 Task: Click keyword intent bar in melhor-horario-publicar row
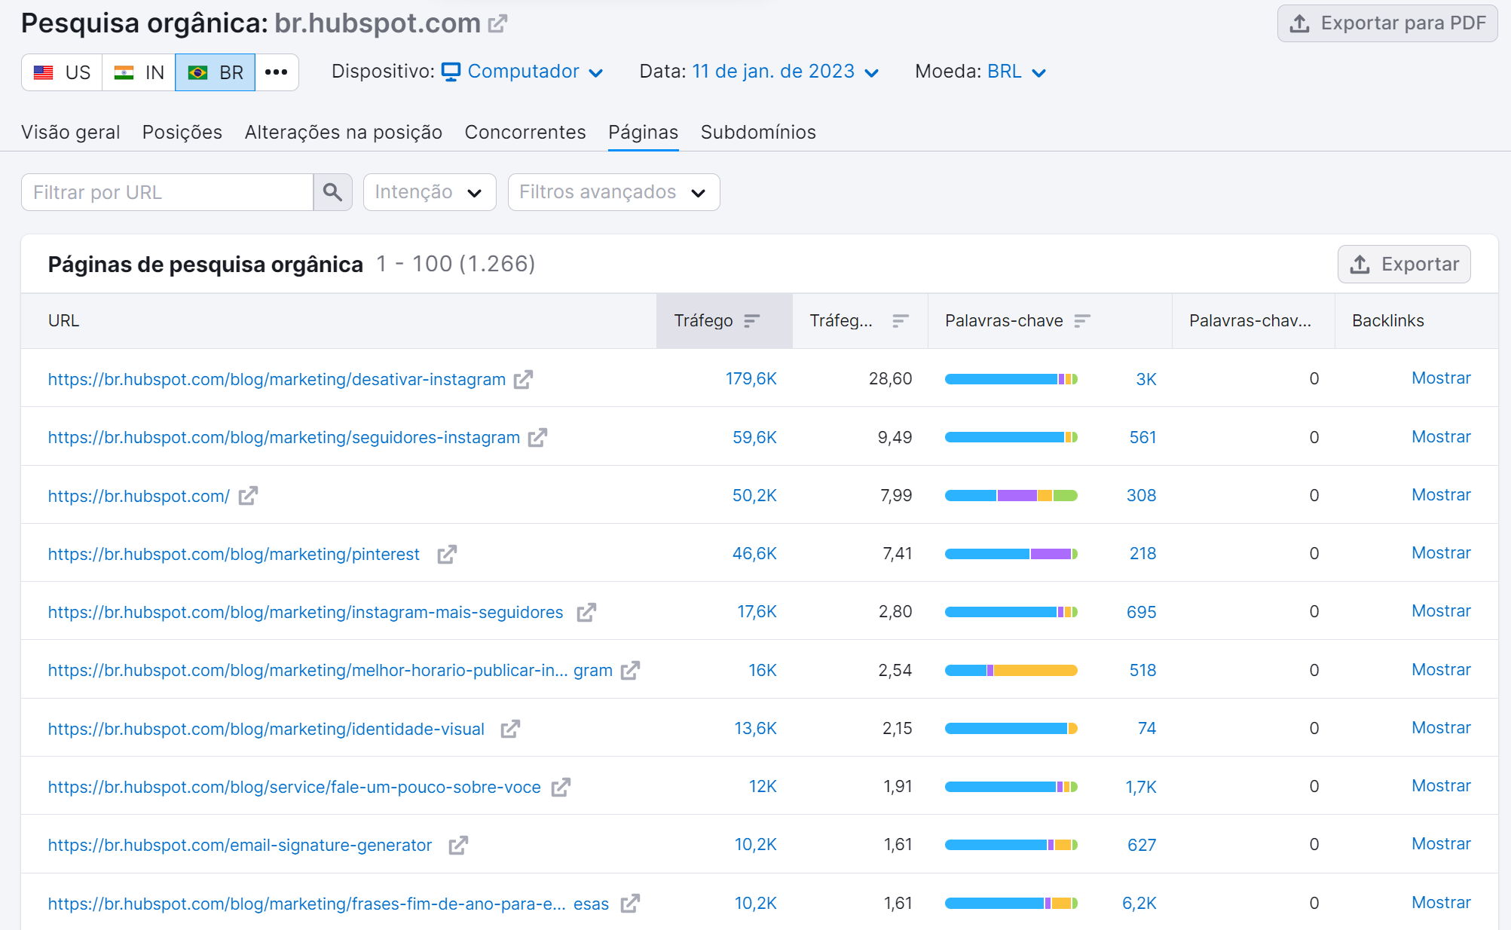tap(1011, 671)
